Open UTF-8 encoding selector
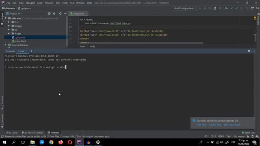 tap(221, 137)
